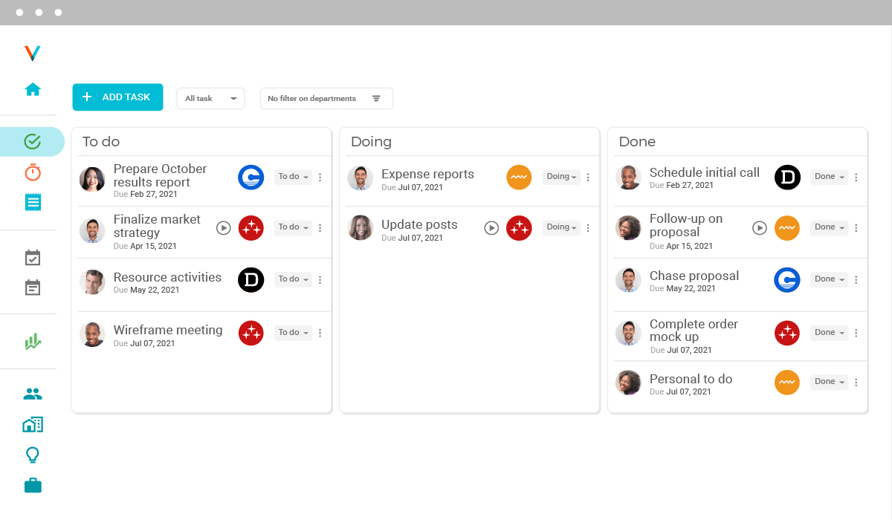Open the Doing dropdown on Expense reports
Screen dimensions: 892x520
tap(560, 177)
